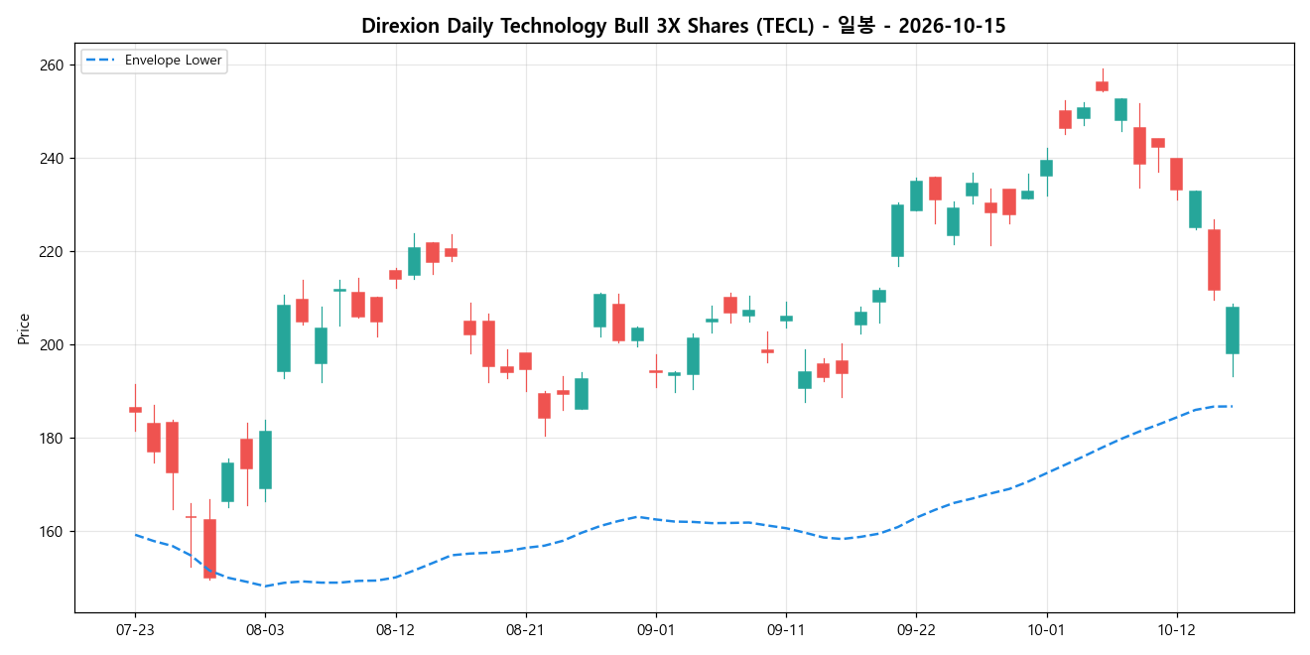This screenshot has width=1310, height=655.
Task: Click the 10-01 x-axis date label
Action: click(1045, 630)
